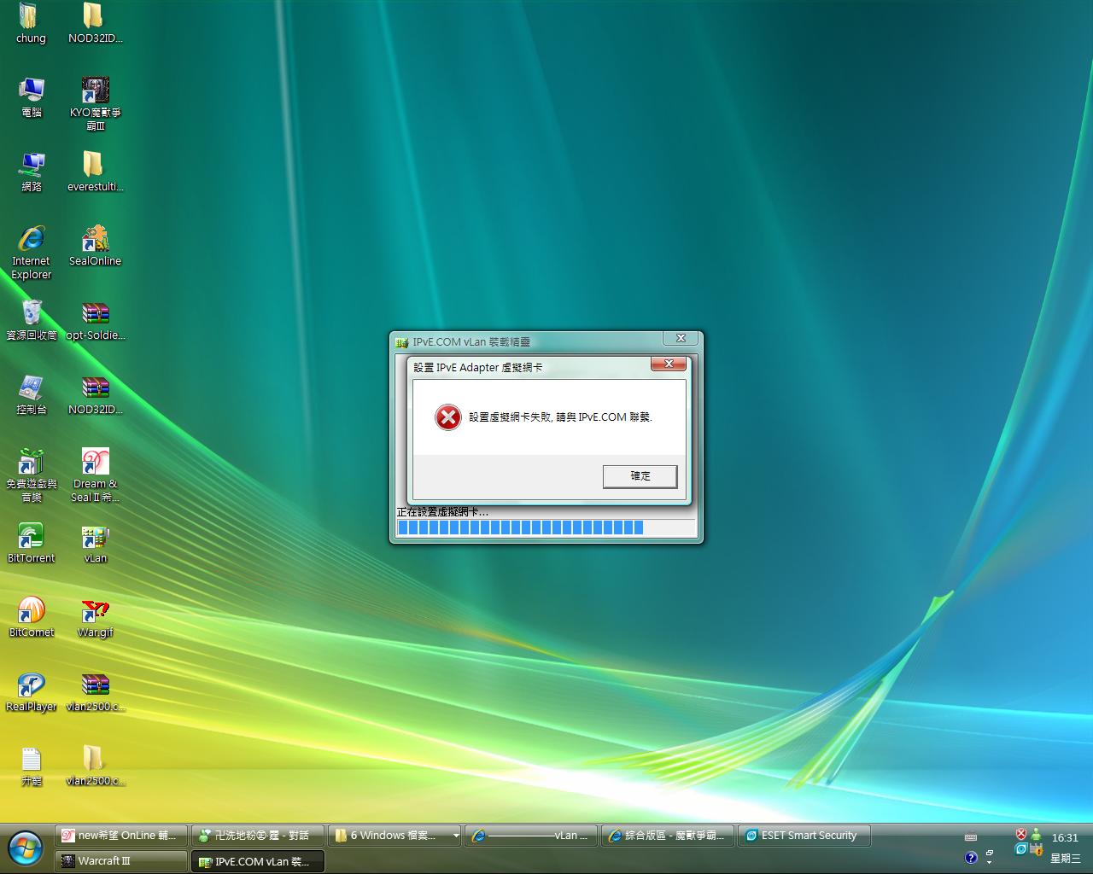Launch the BitComet desktop shortcut
This screenshot has height=874, width=1093.
(x=31, y=617)
